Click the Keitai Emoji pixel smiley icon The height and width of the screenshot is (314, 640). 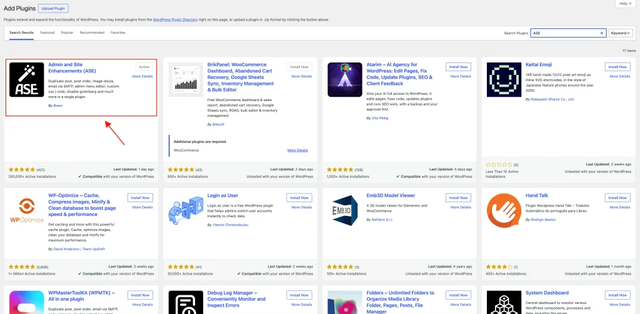pos(504,79)
